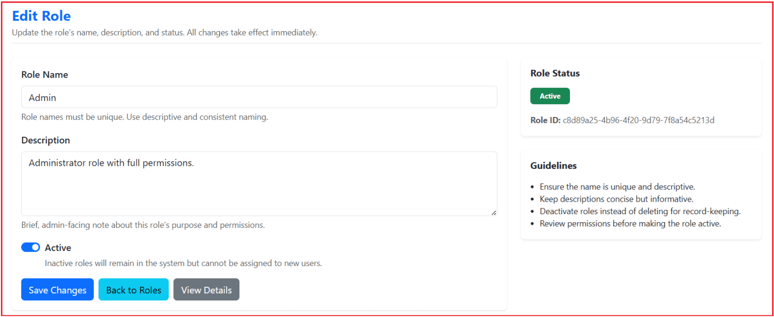Click inside the Description textarea
Screen dimensions: 774x317
point(259,184)
